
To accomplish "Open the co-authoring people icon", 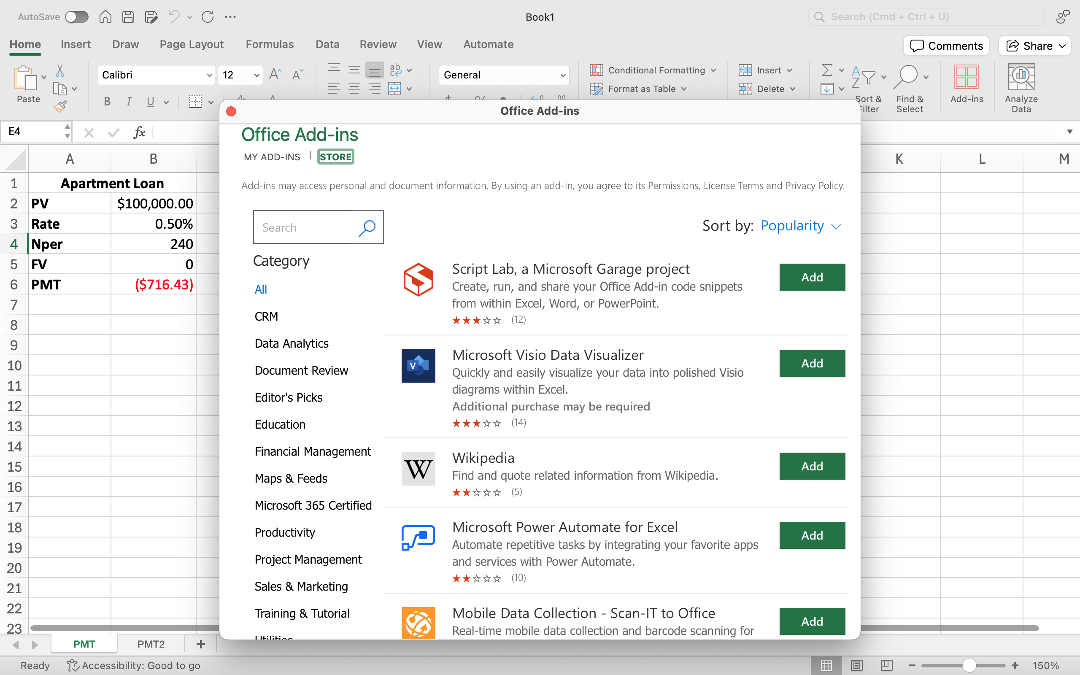I will (x=1063, y=17).
